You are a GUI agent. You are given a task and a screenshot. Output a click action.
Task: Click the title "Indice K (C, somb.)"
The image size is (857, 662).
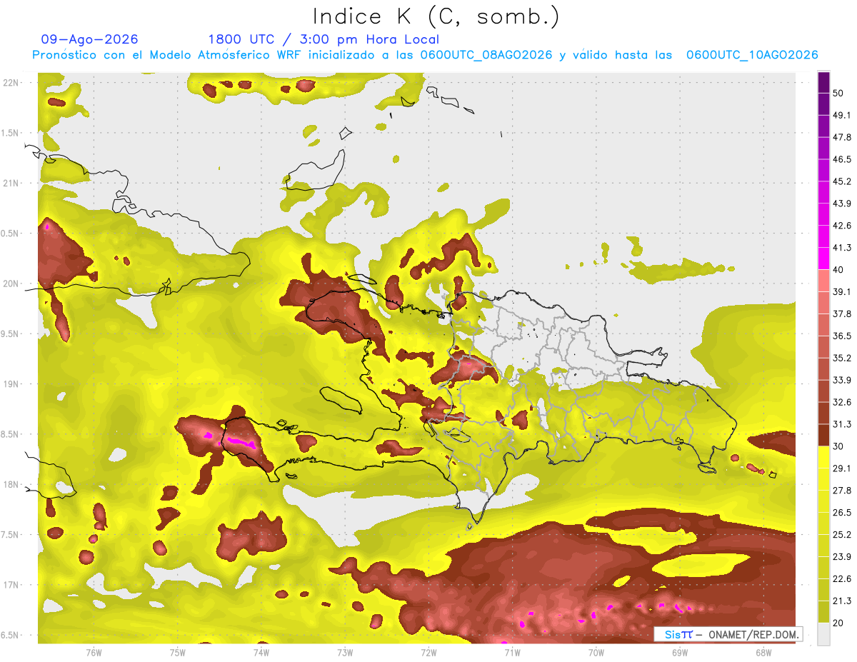pos(436,17)
